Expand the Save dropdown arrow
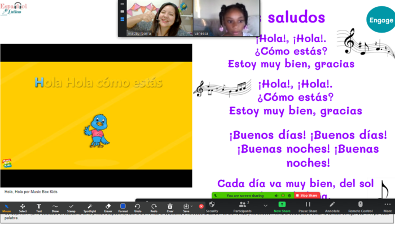Viewport: 395px width, 226px height. click(x=192, y=206)
